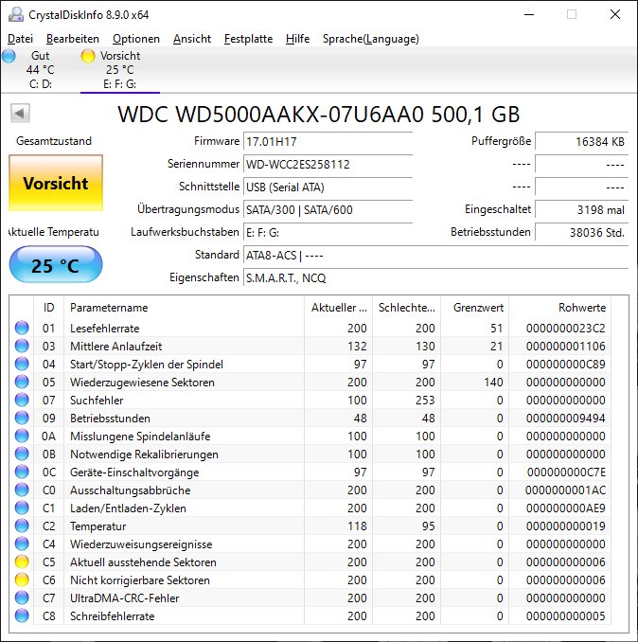Click the Übertragungsmodus SATA/300 | SATA/600 field

tap(328, 210)
